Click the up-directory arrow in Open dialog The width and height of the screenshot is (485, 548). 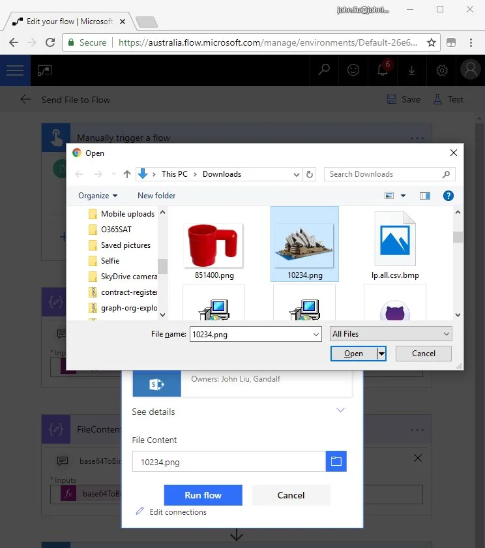127,174
